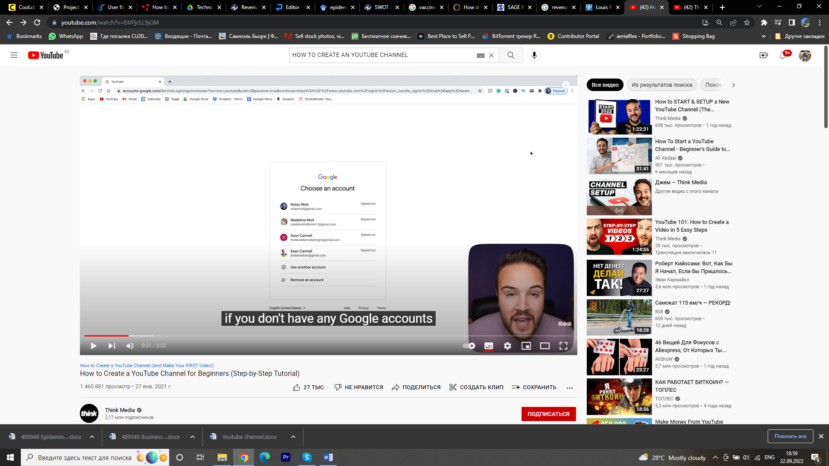This screenshot has height=466, width=829.
Task: Enter fullscreen video mode
Action: point(563,346)
